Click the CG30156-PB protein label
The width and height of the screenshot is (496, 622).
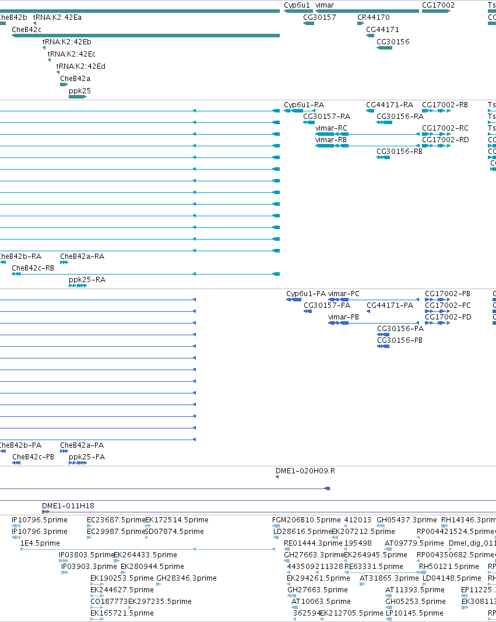(x=400, y=340)
